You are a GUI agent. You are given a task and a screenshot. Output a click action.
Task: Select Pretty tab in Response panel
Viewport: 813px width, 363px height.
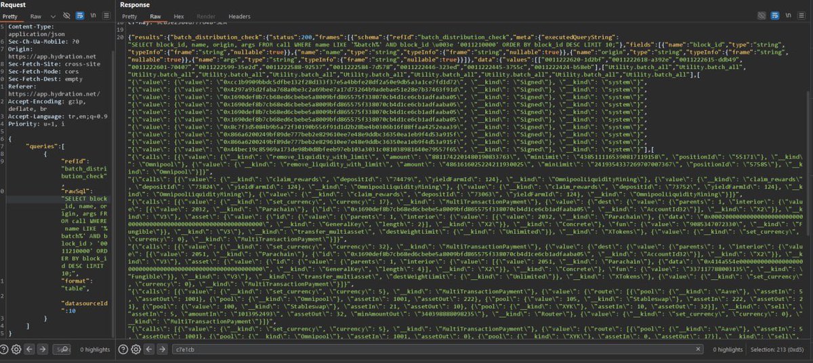(x=129, y=16)
